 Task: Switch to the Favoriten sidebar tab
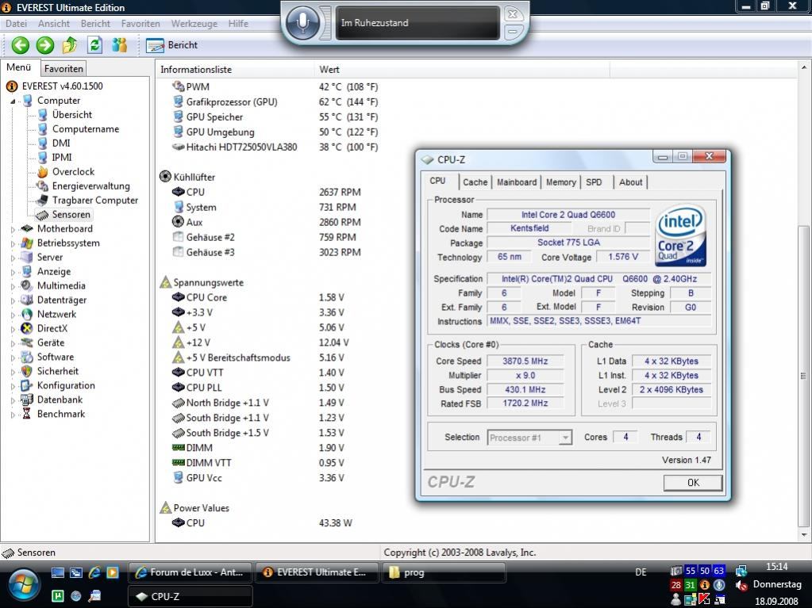pos(63,68)
